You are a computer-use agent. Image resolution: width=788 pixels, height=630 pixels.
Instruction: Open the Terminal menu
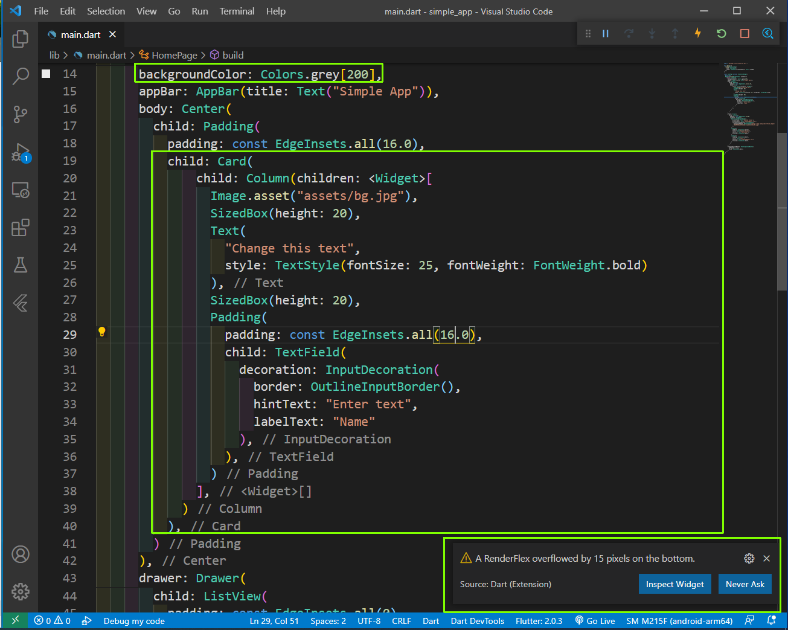click(x=237, y=11)
